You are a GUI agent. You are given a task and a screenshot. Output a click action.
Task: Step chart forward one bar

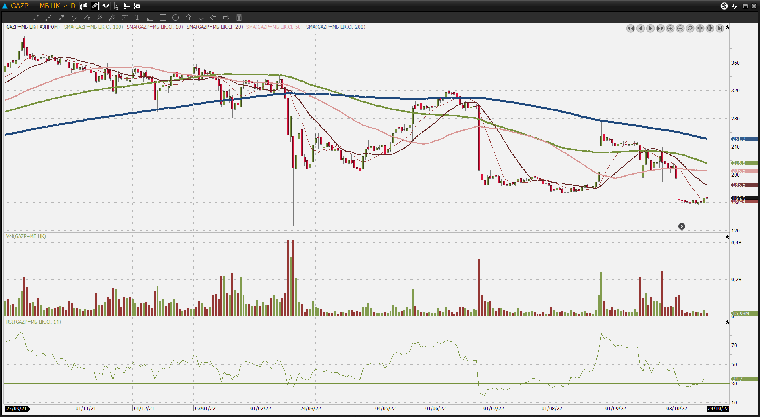click(x=650, y=28)
